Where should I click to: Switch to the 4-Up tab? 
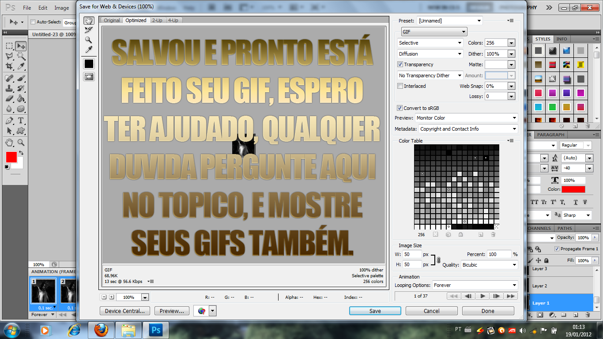tap(173, 20)
